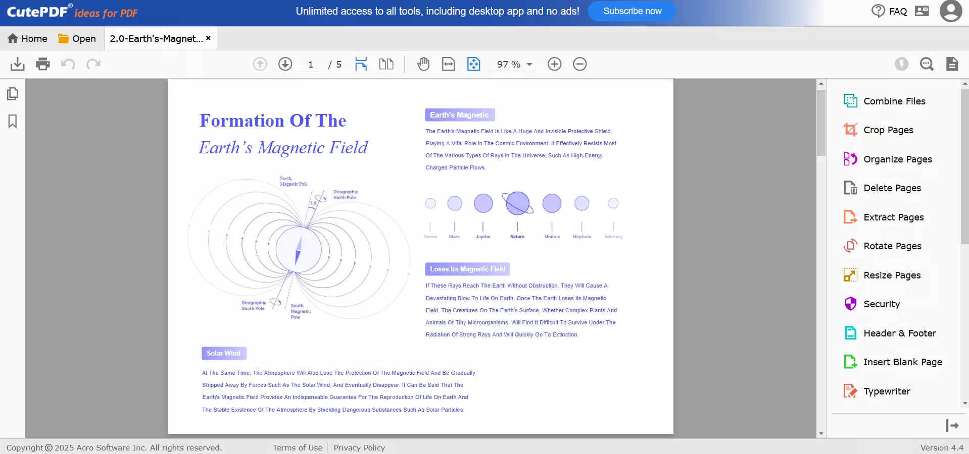The width and height of the screenshot is (969, 454).
Task: Open the account avatar menu
Action: click(x=950, y=11)
